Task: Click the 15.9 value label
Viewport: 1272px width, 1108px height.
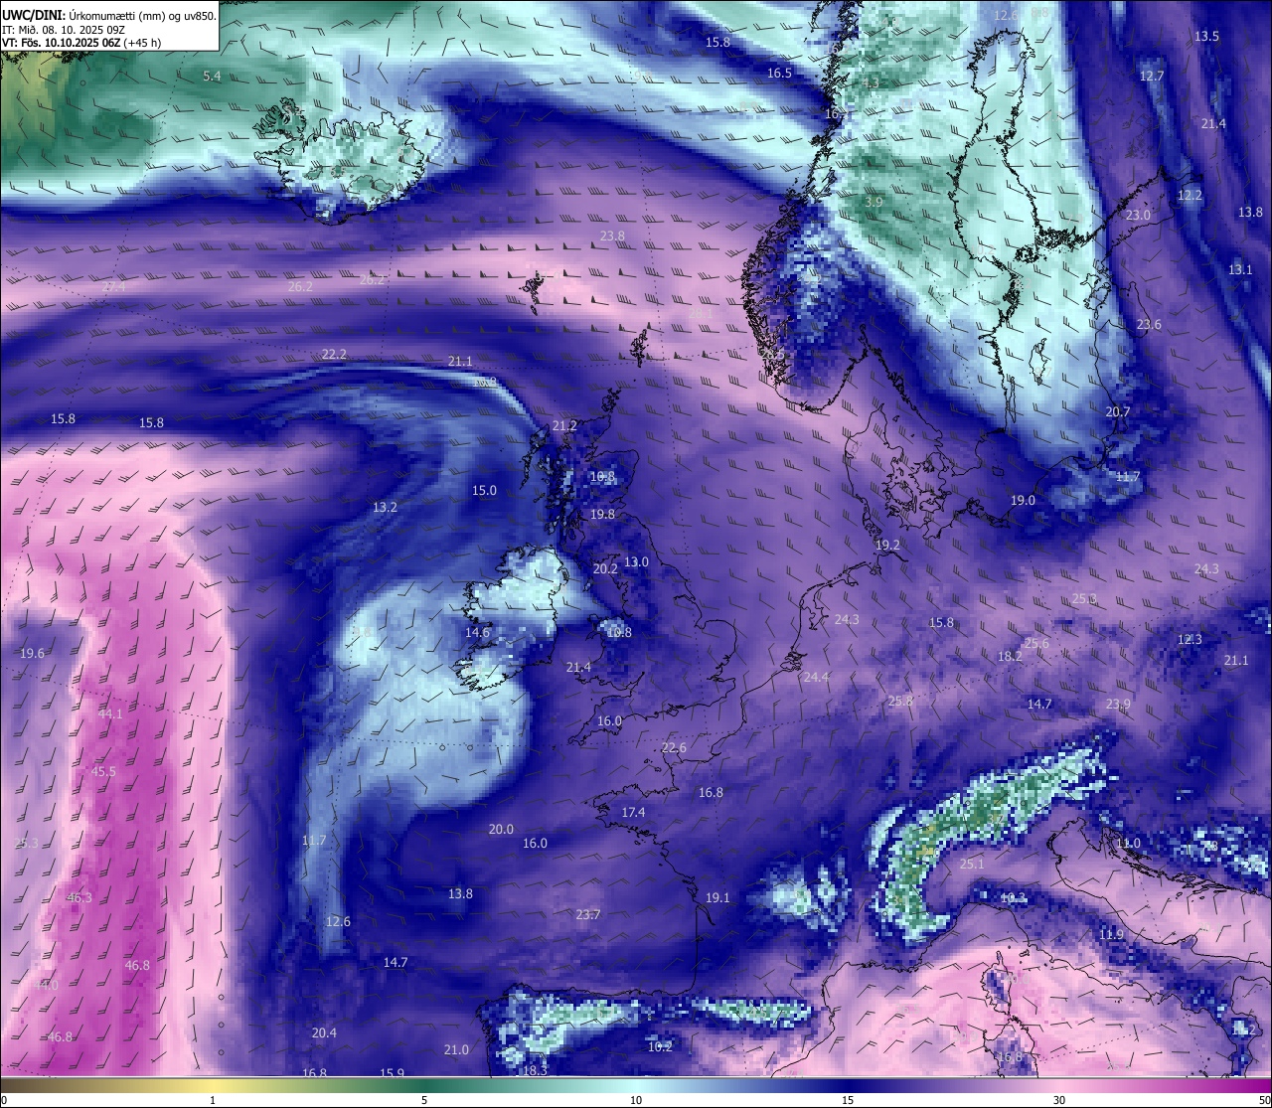Action: [x=393, y=1073]
